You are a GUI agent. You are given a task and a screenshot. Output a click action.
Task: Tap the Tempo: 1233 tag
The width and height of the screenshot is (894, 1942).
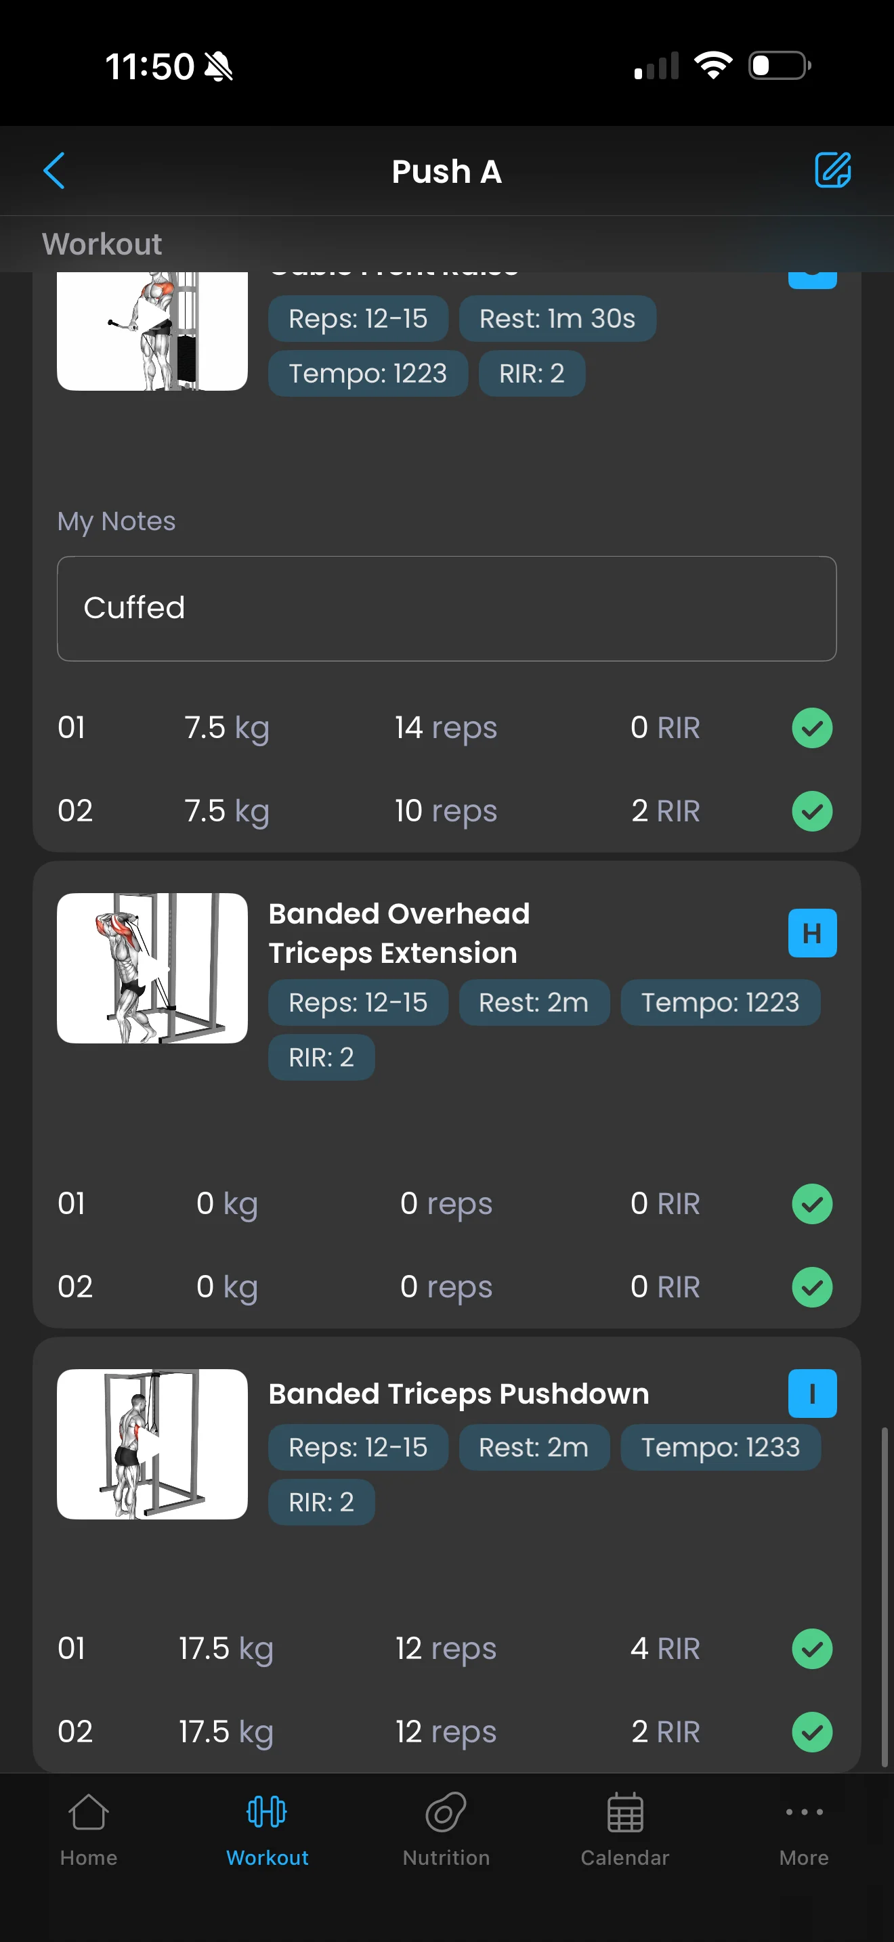(720, 1448)
